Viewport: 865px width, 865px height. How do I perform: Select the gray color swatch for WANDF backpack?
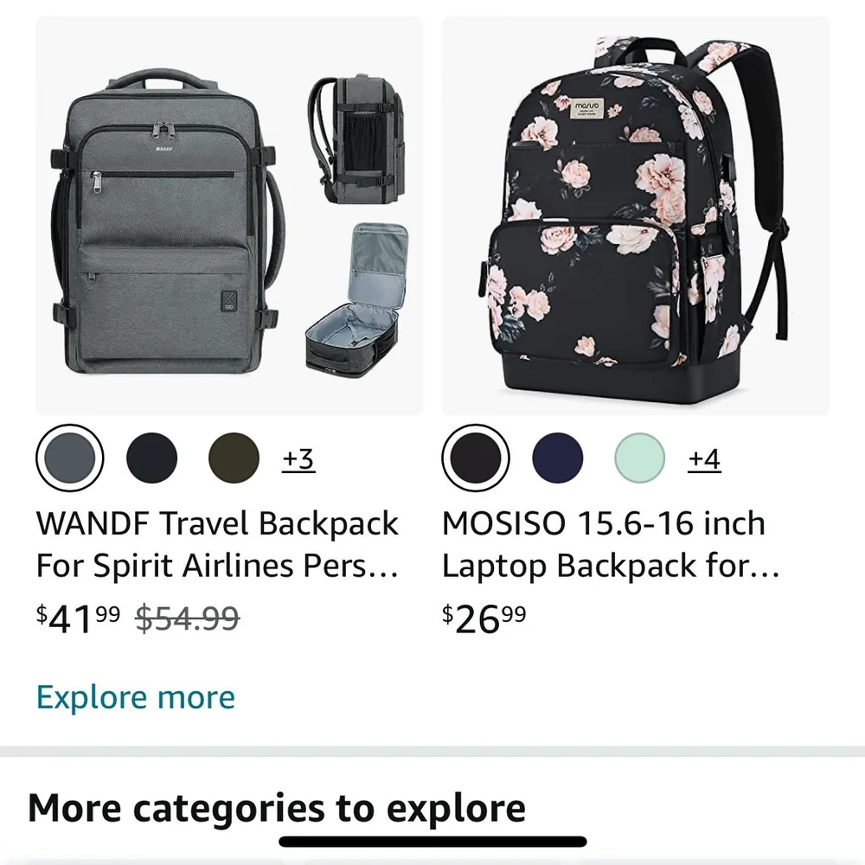pos(69,458)
